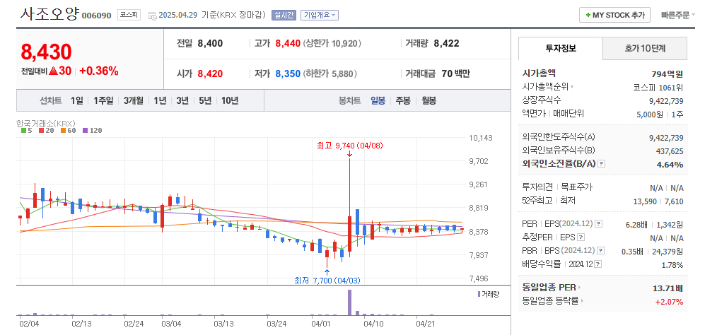
Task: Click purple 120-day moving average legend swatch
Action: (85, 131)
